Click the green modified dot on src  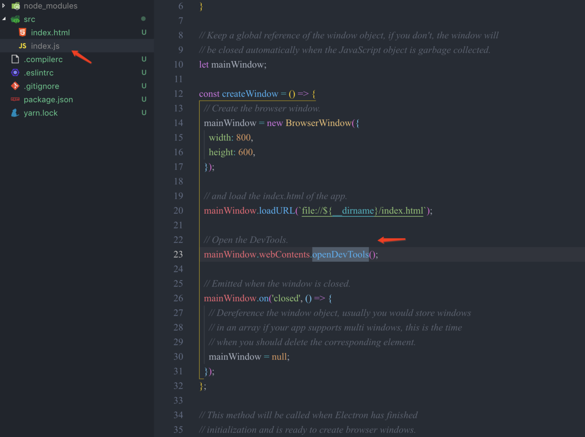tap(143, 19)
